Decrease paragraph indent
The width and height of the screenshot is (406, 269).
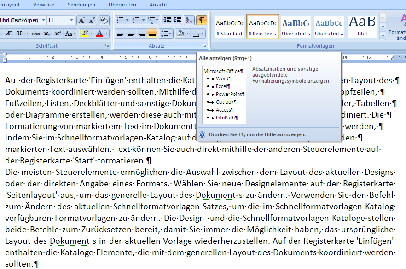coord(167,20)
